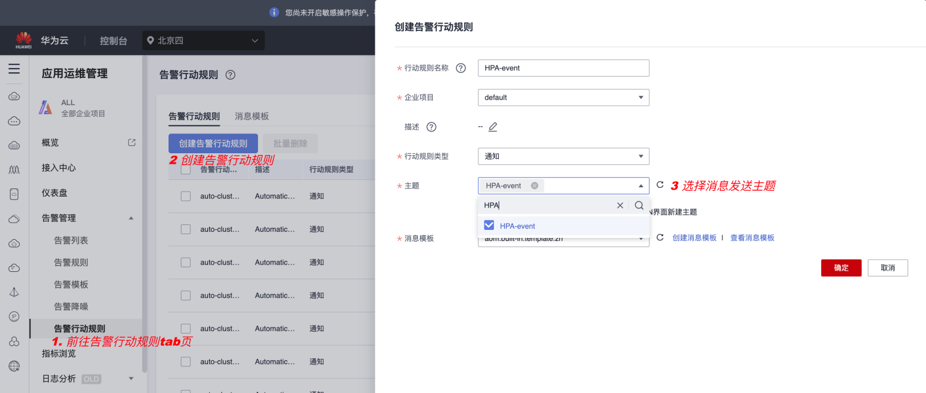The width and height of the screenshot is (926, 393).
Task: Click the hamburger menu icon
Action: point(14,69)
